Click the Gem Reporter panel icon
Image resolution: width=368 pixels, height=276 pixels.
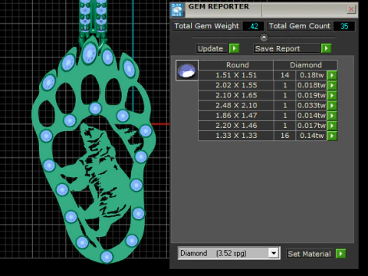click(x=177, y=10)
